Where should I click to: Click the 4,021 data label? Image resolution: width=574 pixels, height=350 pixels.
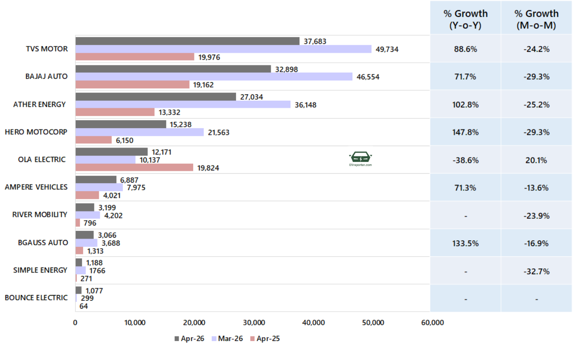(x=112, y=195)
